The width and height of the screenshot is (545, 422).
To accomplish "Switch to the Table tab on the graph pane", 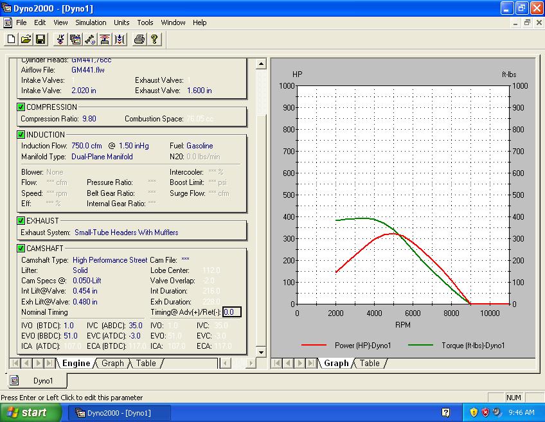I will pyautogui.click(x=370, y=363).
